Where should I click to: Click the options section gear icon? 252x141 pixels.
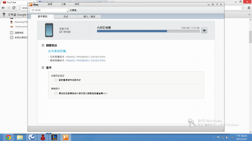pyautogui.click(x=43, y=68)
